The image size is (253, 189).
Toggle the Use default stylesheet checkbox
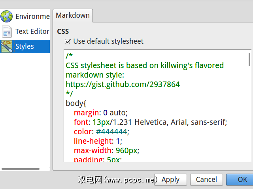pos(68,41)
